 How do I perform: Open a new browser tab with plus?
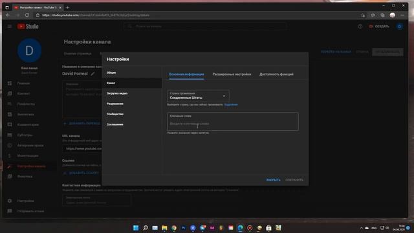[x=67, y=8]
